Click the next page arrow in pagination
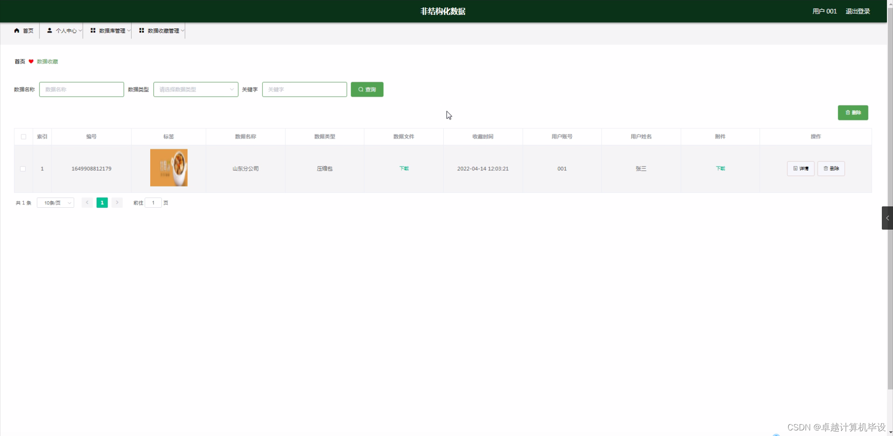Image resolution: width=893 pixels, height=436 pixels. pos(117,202)
